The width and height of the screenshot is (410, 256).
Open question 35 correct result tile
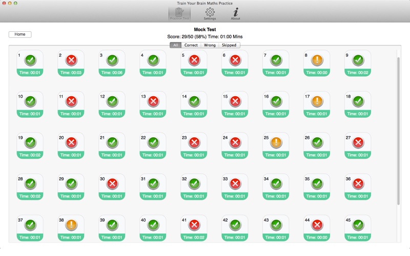pyautogui.click(x=317, y=187)
